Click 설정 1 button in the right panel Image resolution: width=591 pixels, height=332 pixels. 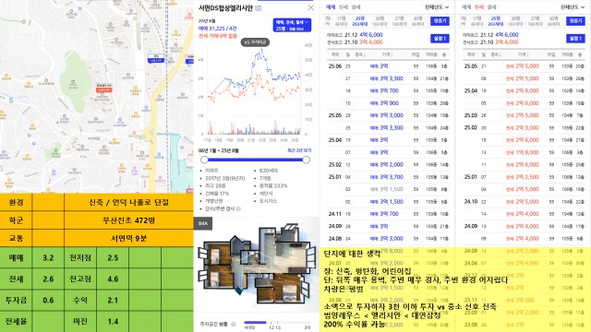(x=575, y=39)
